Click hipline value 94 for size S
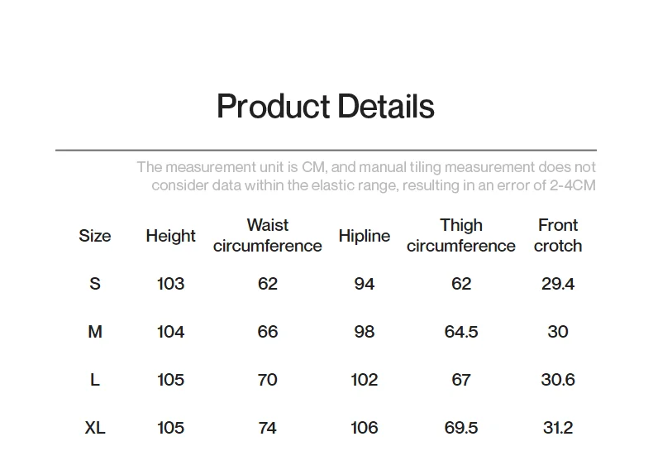The width and height of the screenshot is (653, 451). [364, 284]
